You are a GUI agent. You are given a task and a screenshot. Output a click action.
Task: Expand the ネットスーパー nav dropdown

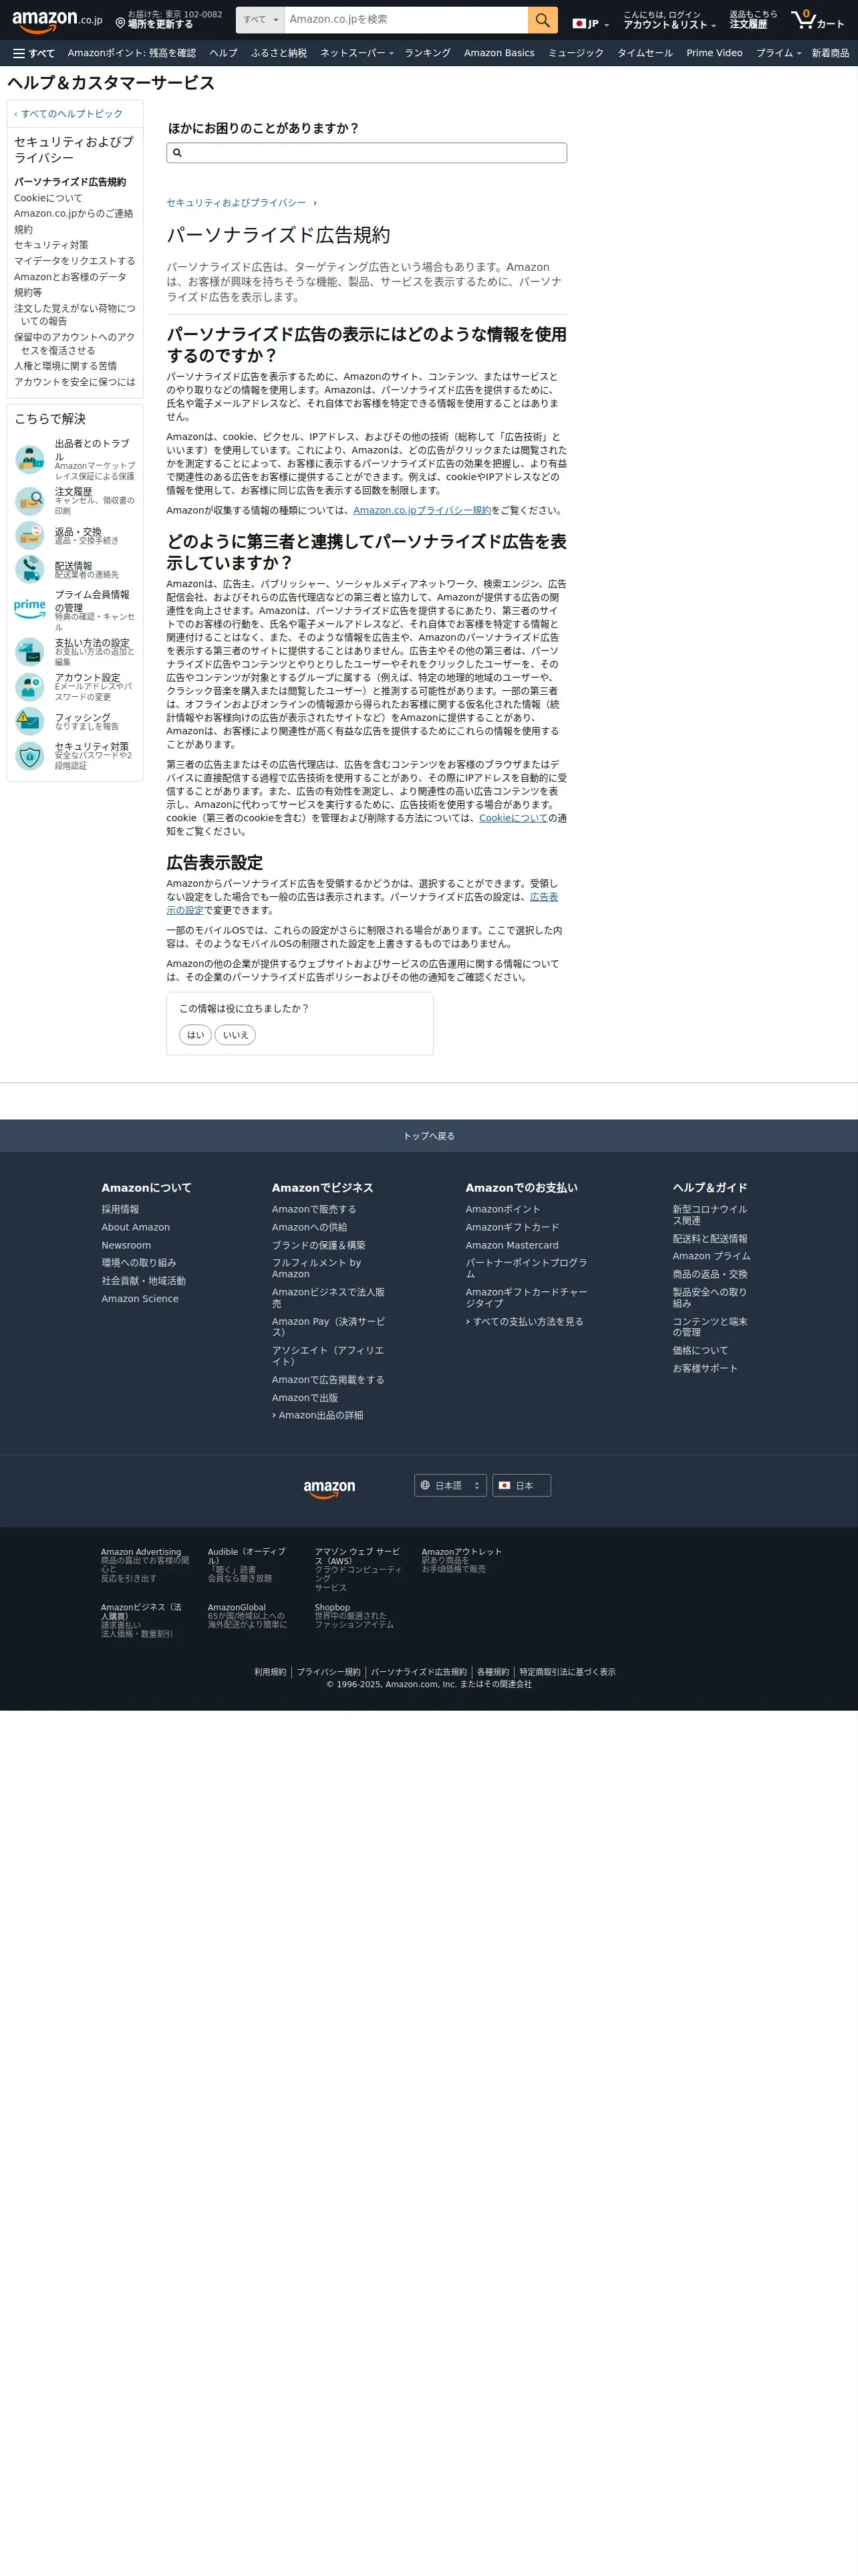coord(357,53)
